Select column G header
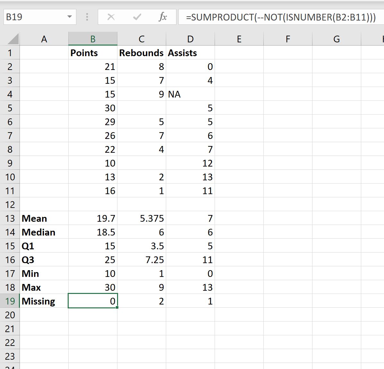Image resolution: width=384 pixels, height=369 pixels. [x=336, y=39]
